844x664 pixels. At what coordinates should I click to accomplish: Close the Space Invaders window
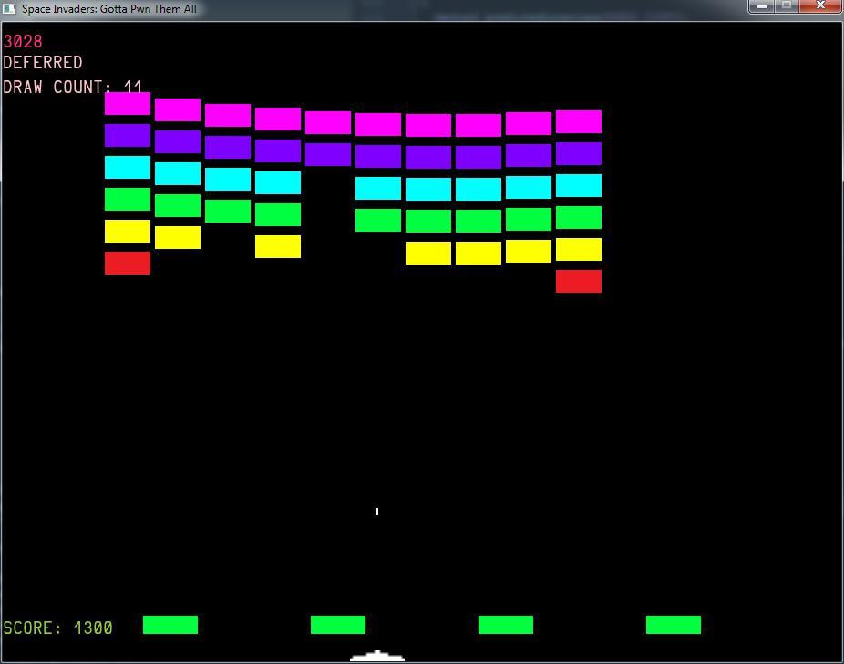[x=821, y=5]
